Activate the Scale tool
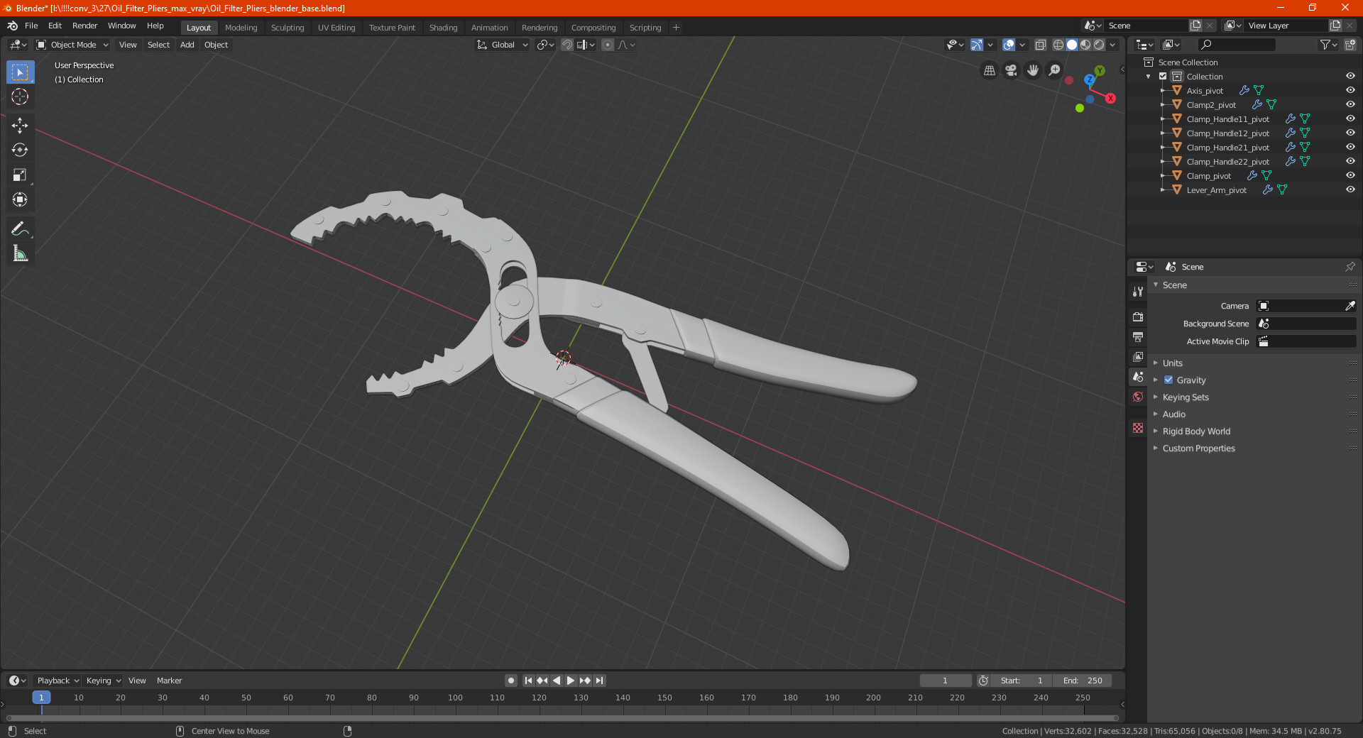1363x738 pixels. [20, 175]
